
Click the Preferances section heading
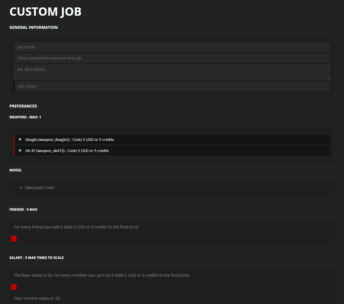[x=23, y=106]
